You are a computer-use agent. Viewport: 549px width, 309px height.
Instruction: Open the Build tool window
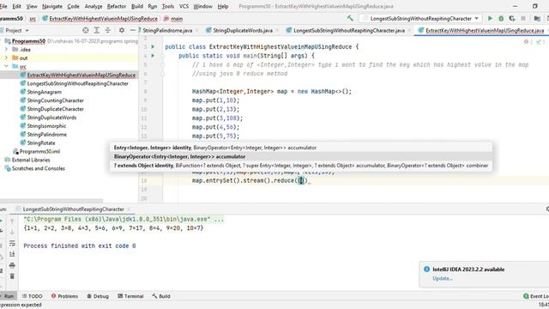pos(161,296)
